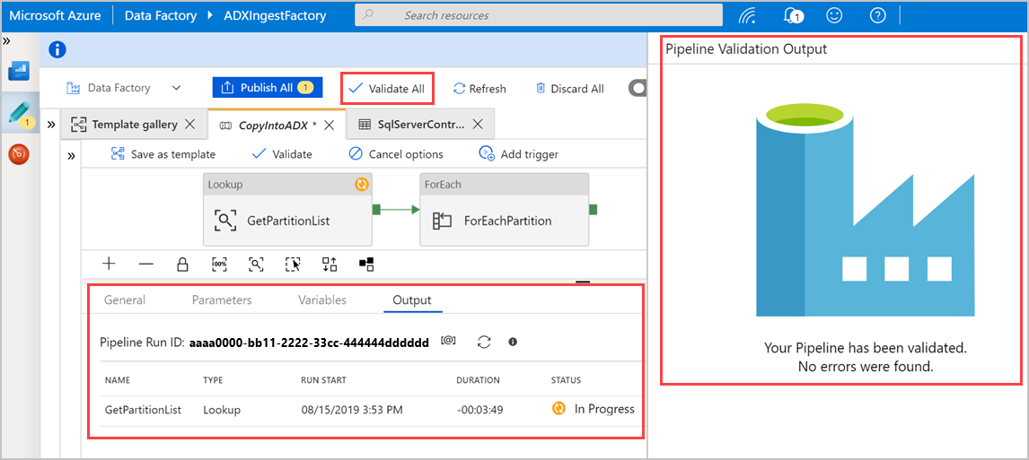Screen dimensions: 1029x460
Task: Expand the factory resources pane double-chevron
Action: (51, 125)
